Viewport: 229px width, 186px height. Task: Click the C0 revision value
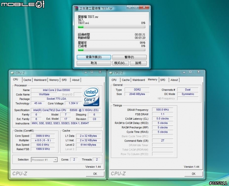point(94,119)
